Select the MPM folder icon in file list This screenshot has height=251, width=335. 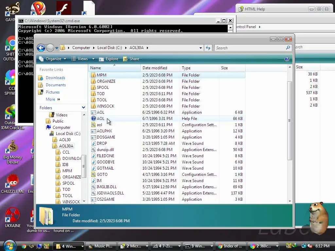tap(93, 75)
